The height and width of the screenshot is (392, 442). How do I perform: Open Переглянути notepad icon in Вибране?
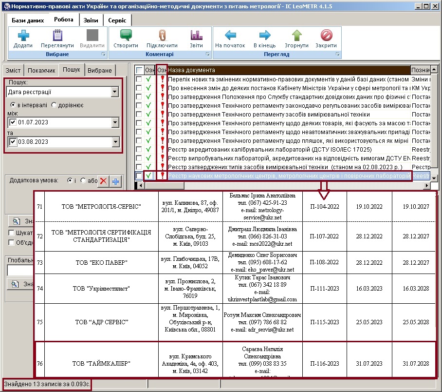57,36
